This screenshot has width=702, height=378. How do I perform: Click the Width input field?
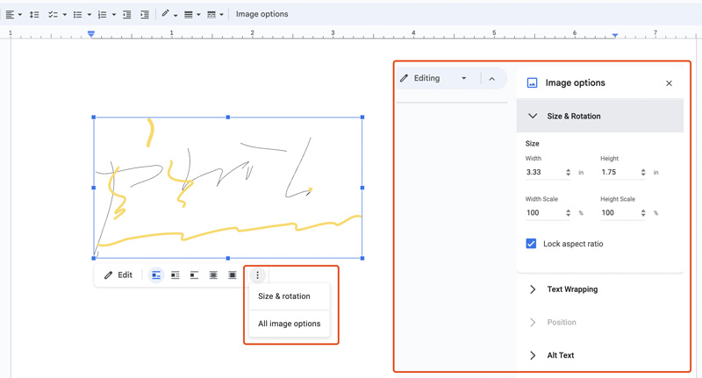543,173
